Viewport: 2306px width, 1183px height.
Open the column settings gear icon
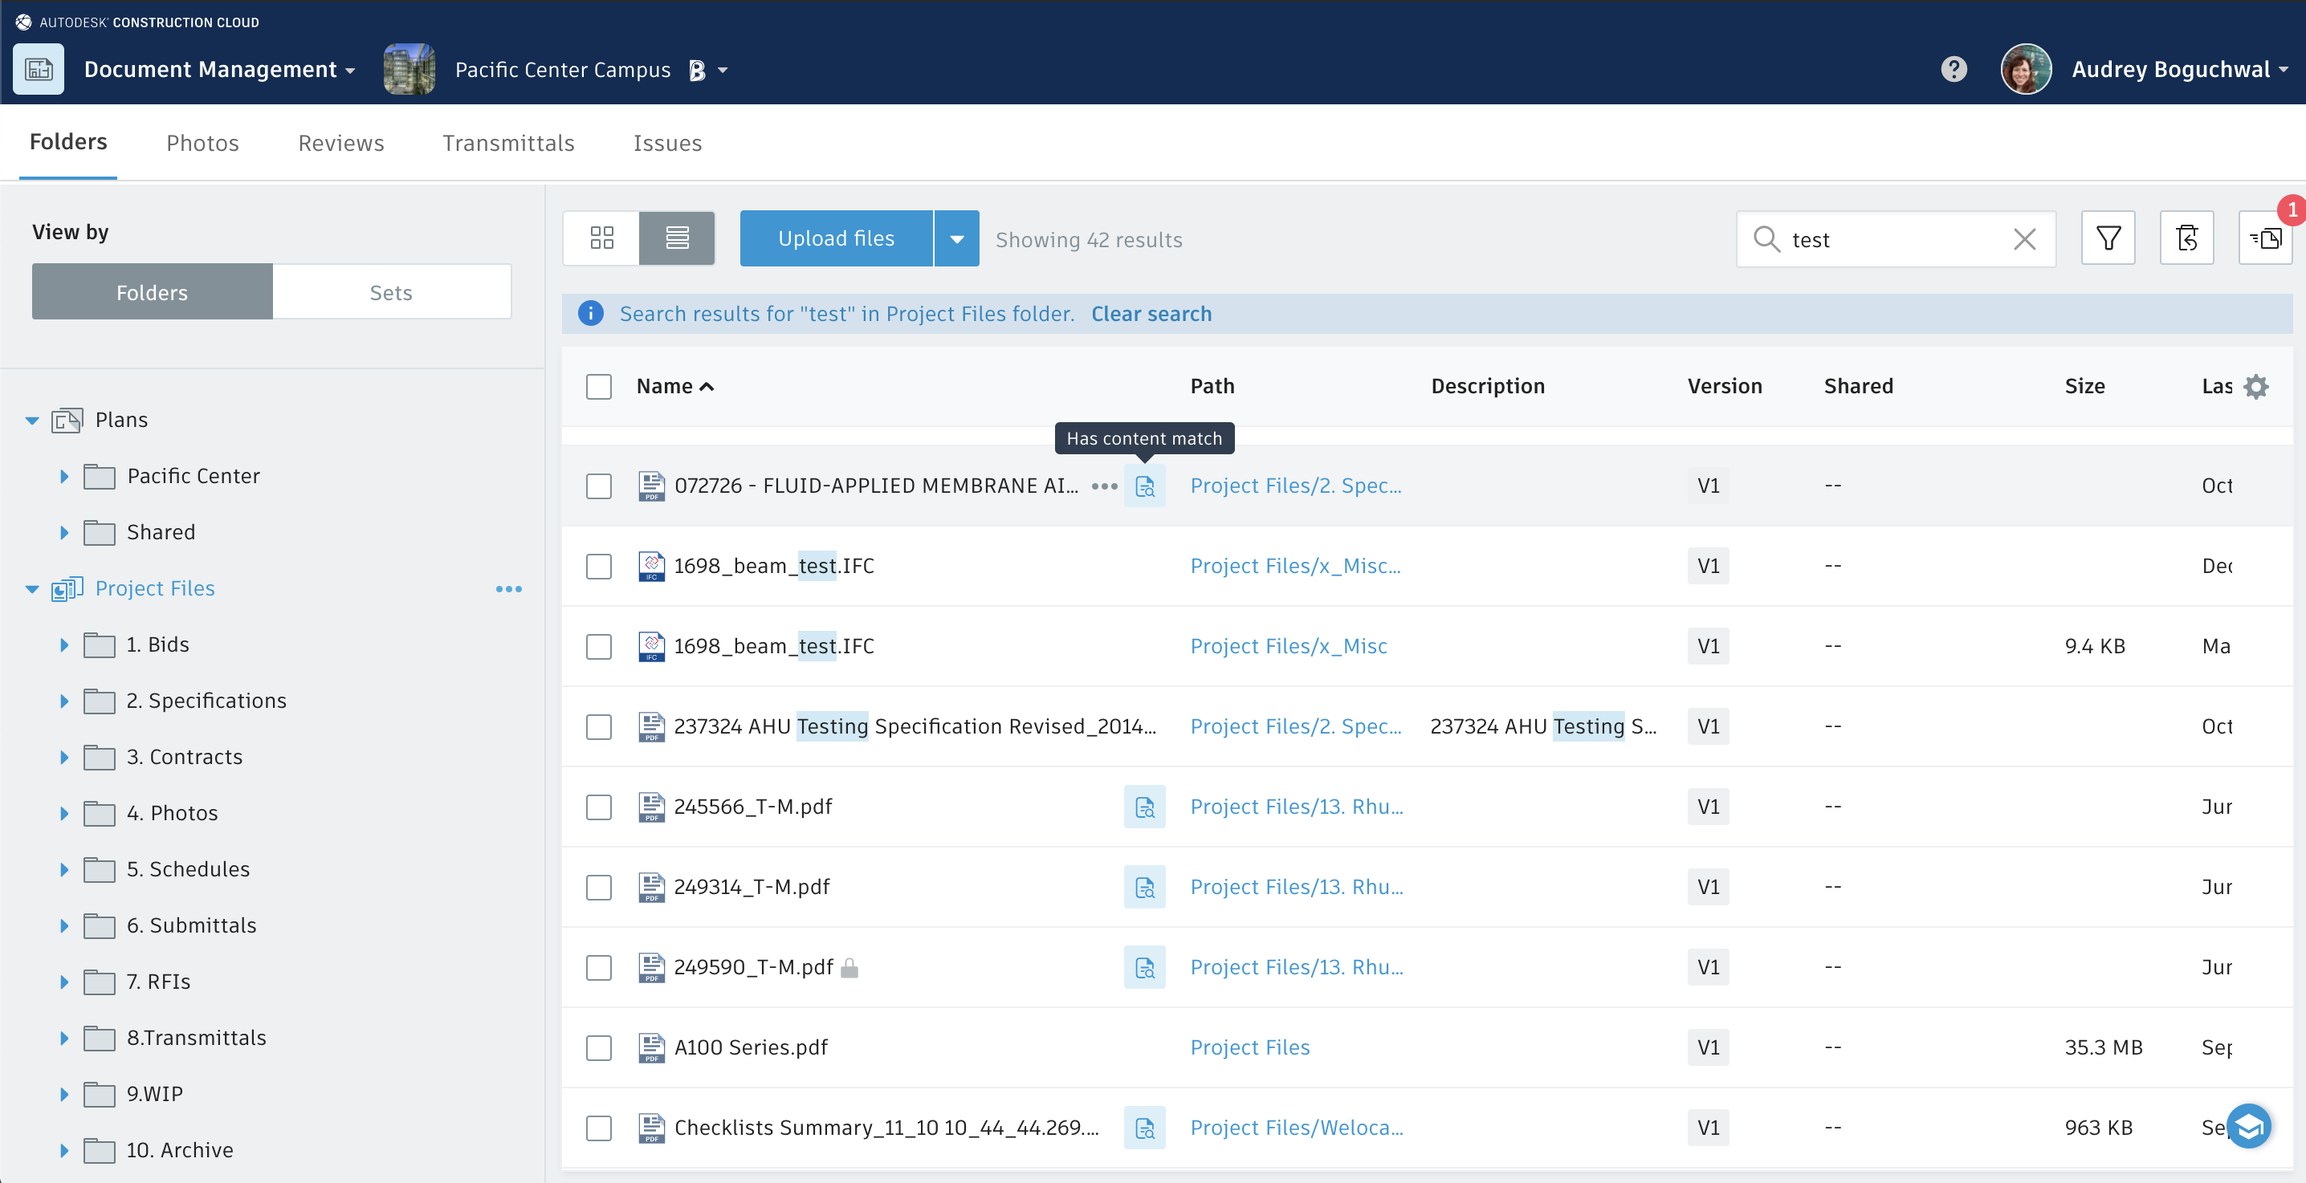2256,386
